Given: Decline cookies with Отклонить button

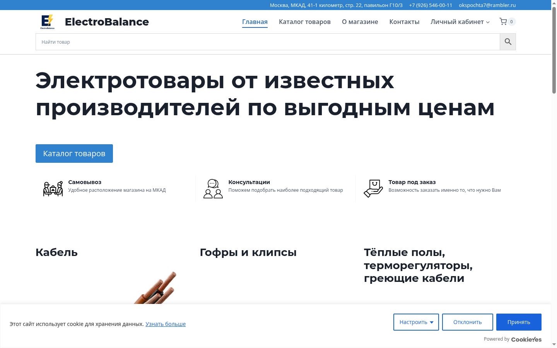Looking at the screenshot, I should [468, 322].
